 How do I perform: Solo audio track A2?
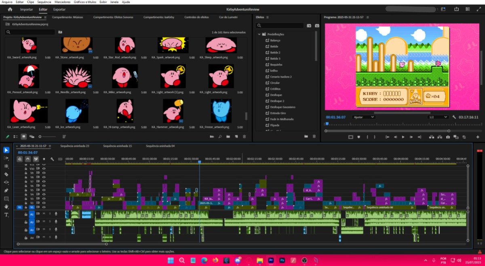point(50,222)
